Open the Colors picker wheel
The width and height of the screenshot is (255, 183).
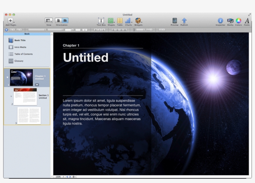238,21
